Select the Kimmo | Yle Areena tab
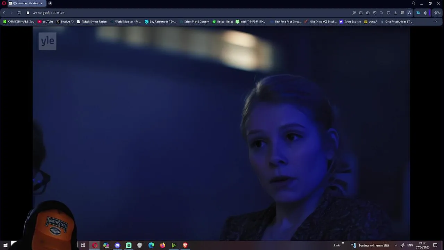Image resolution: width=444 pixels, height=250 pixels. 27,3
